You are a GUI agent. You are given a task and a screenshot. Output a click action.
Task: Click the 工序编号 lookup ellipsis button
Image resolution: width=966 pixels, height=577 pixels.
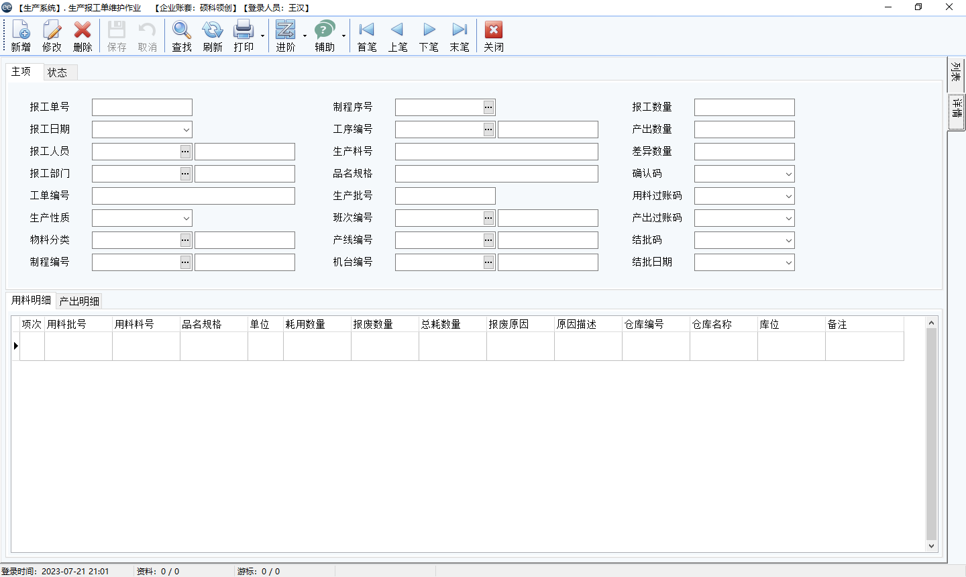pos(489,129)
